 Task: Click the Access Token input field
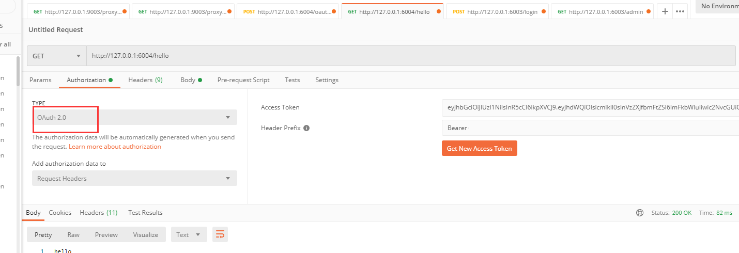coord(590,107)
